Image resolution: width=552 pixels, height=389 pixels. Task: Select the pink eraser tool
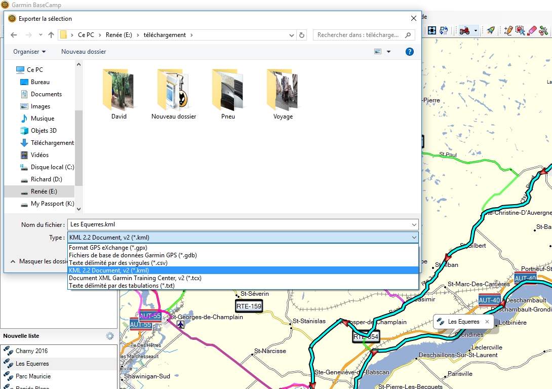tap(532, 30)
